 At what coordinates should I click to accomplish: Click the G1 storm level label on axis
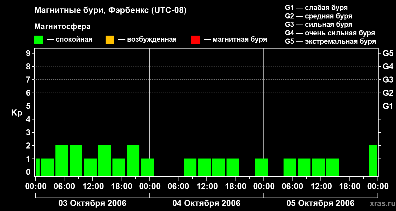tap(388, 106)
